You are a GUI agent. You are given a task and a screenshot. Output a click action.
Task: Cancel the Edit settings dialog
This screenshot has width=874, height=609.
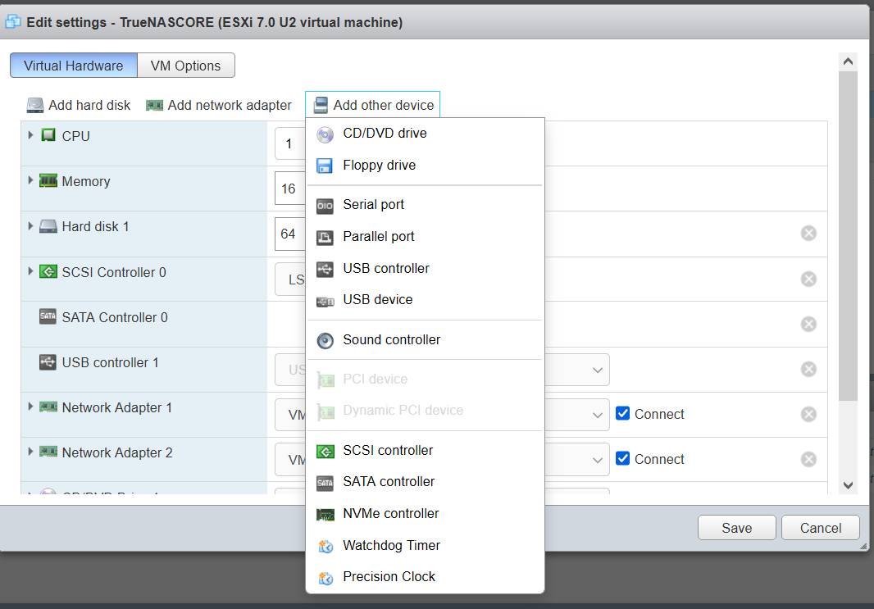coord(821,528)
